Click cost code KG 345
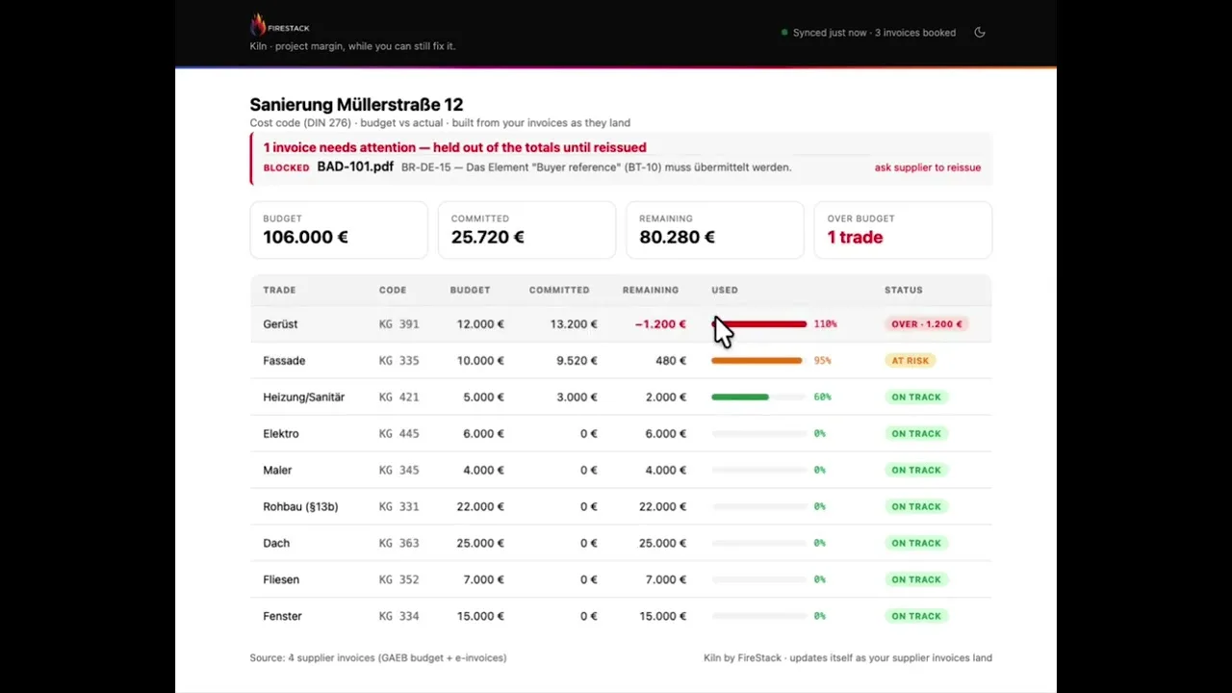Screen dimensions: 1232x693 [x=398, y=471]
